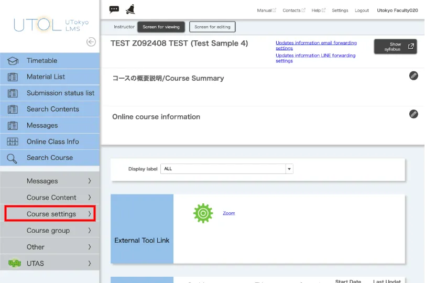Open Updates information email forwarding settings

point(316,46)
